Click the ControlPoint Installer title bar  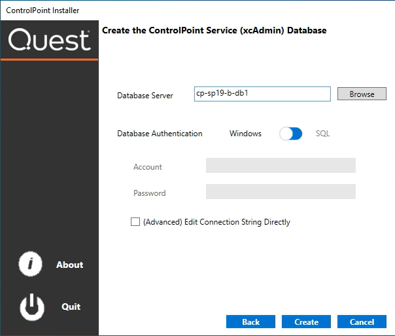(x=196, y=10)
